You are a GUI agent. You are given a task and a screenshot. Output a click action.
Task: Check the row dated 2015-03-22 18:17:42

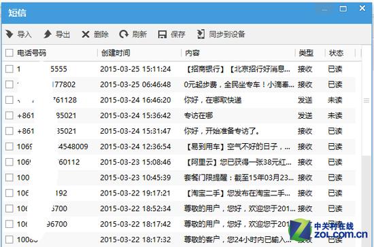(x=10, y=224)
